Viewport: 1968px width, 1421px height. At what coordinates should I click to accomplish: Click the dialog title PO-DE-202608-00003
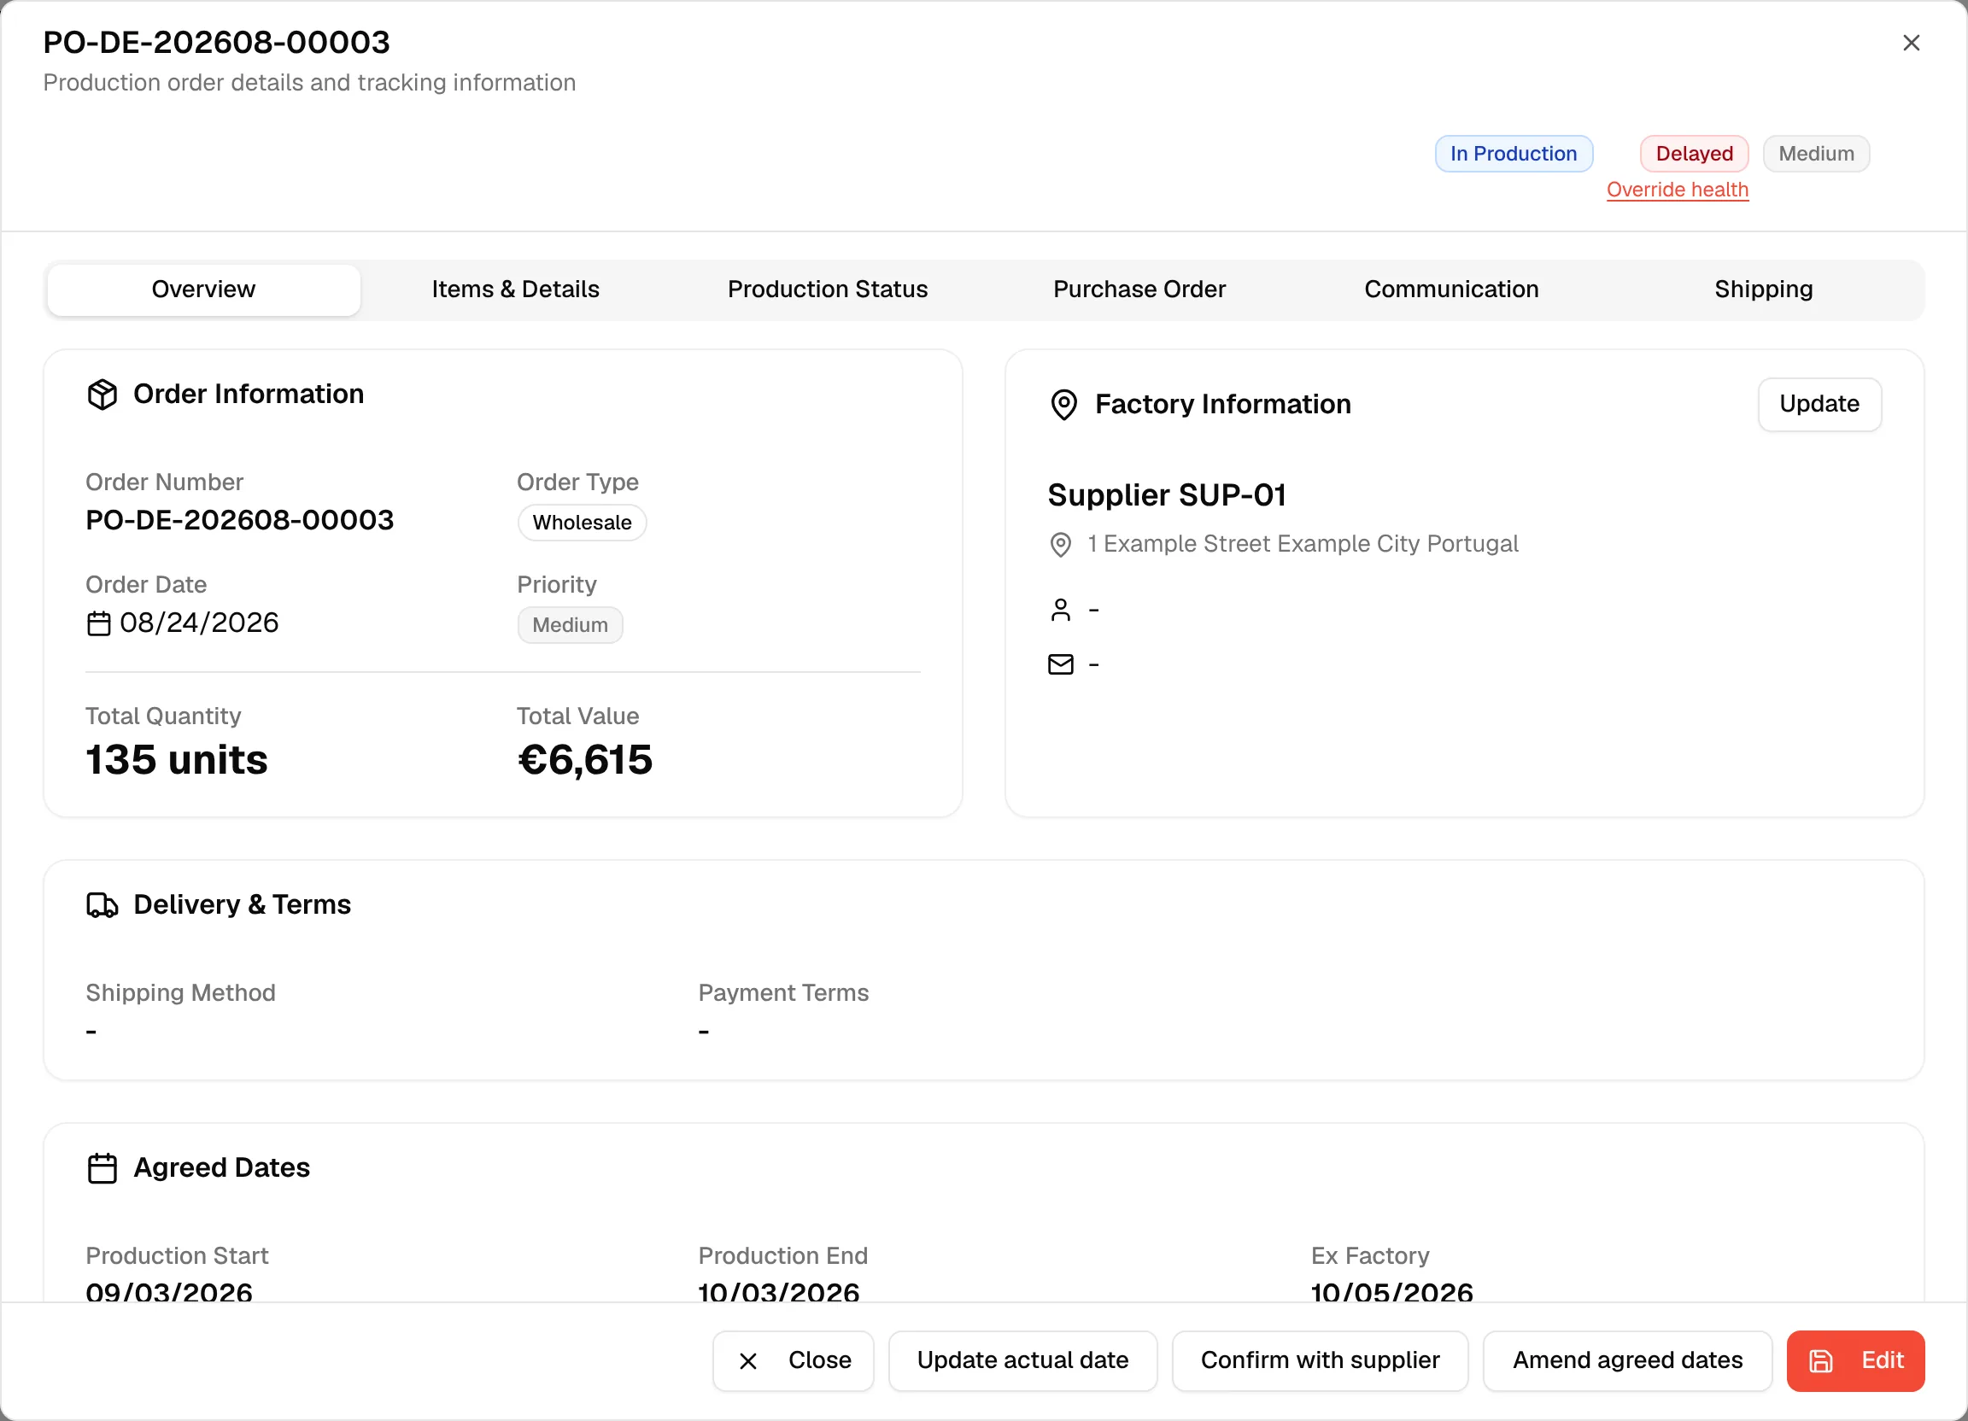tap(217, 43)
